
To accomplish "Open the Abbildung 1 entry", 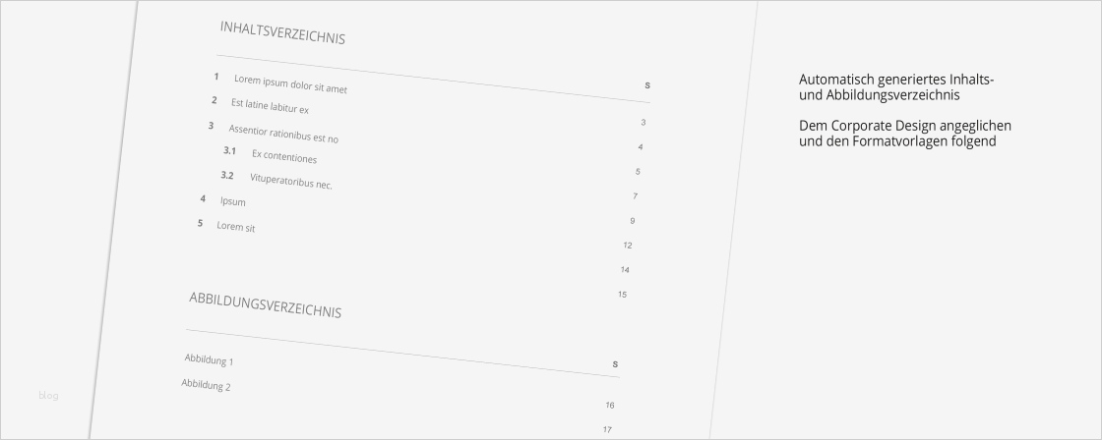I will (x=209, y=360).
